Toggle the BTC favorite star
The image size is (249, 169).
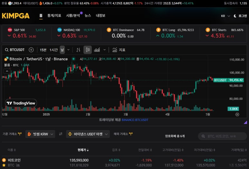pyautogui.click(x=4, y=165)
